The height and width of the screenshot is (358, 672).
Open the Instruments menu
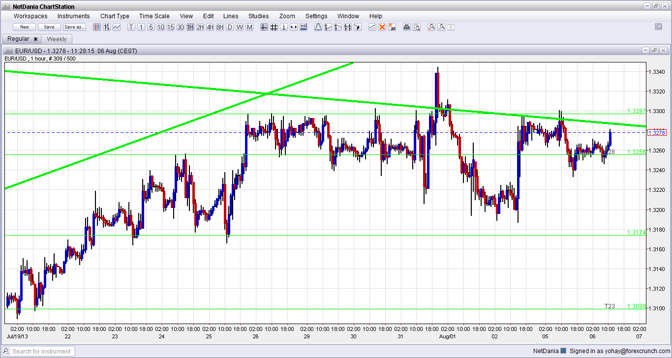pyautogui.click(x=74, y=16)
